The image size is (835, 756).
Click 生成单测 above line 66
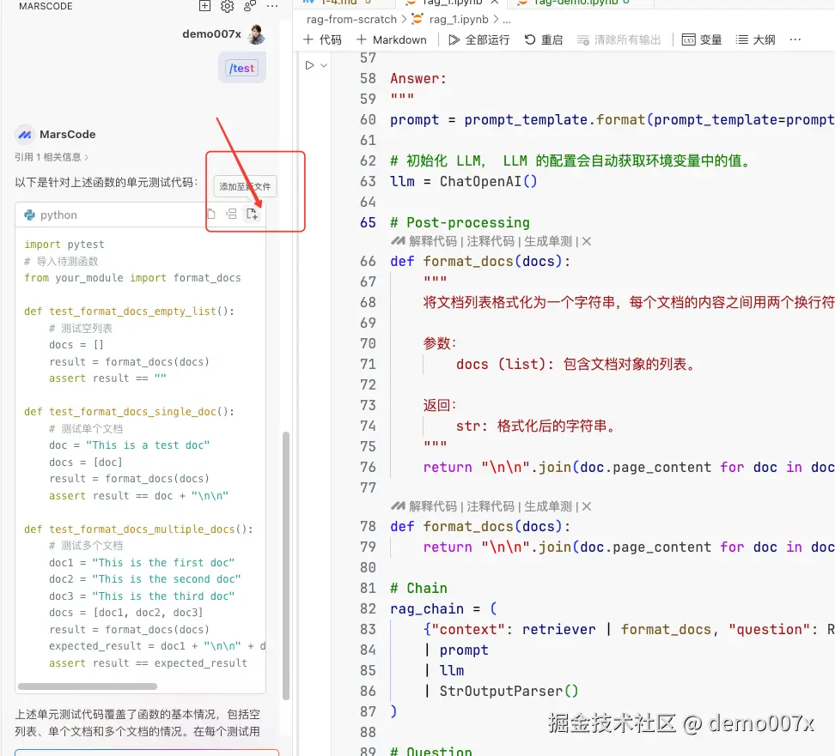point(548,241)
